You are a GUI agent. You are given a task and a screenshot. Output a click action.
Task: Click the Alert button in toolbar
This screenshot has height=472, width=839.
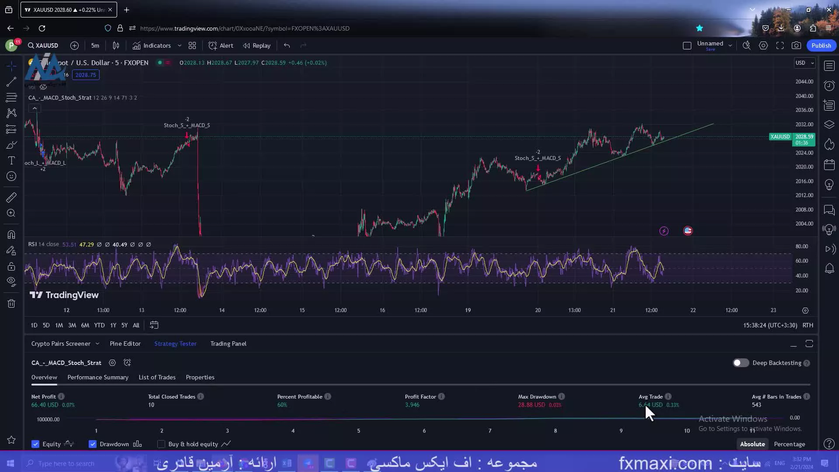[221, 45]
